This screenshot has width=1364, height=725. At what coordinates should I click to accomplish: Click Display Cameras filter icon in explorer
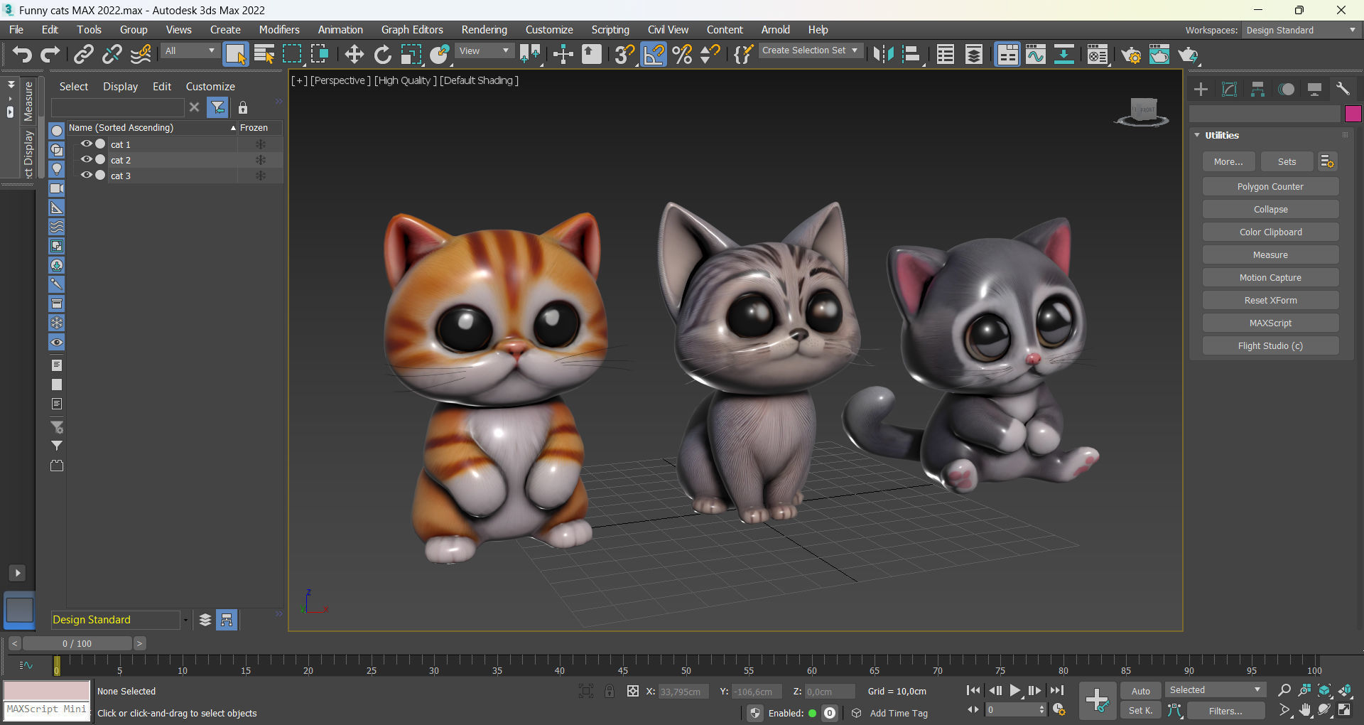(57, 188)
